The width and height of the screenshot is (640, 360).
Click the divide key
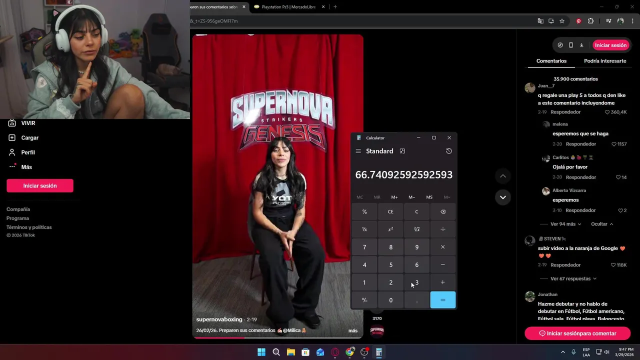point(442,229)
